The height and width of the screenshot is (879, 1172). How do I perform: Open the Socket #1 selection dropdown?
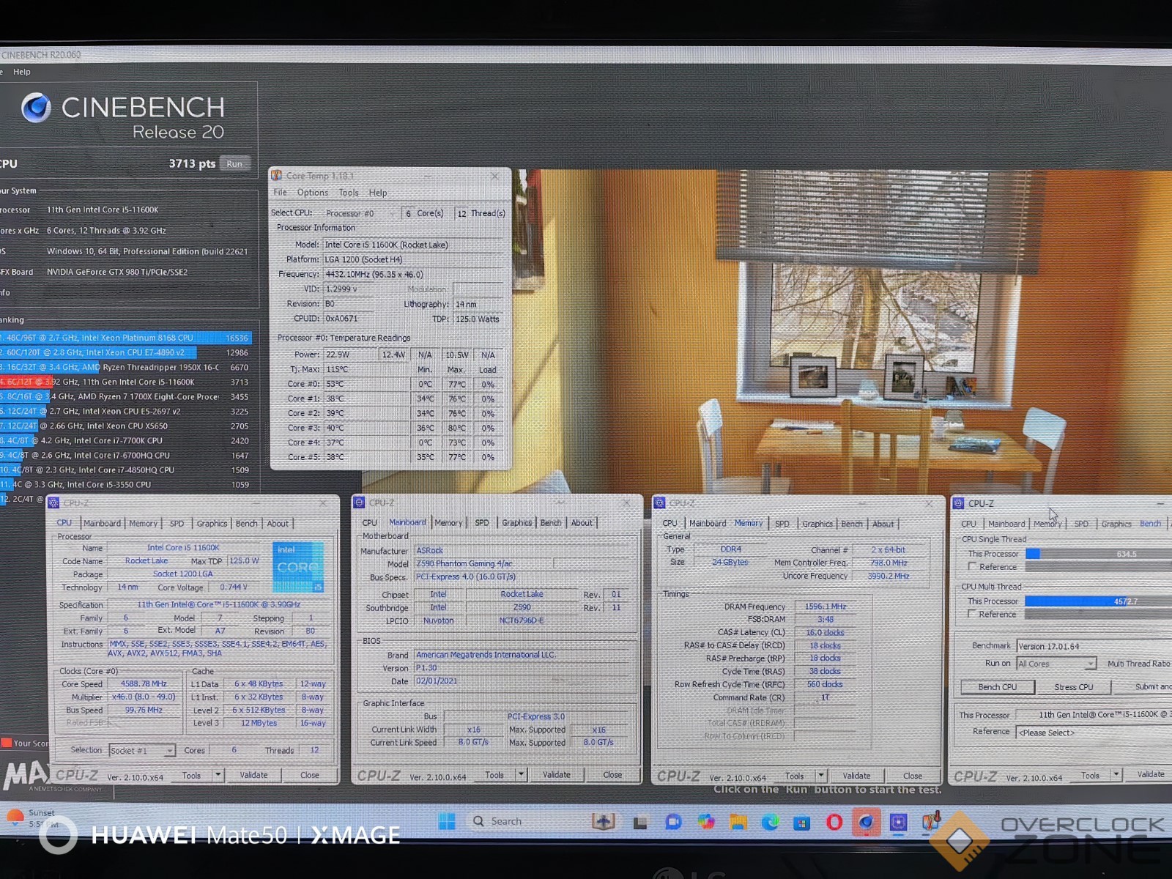coord(142,750)
